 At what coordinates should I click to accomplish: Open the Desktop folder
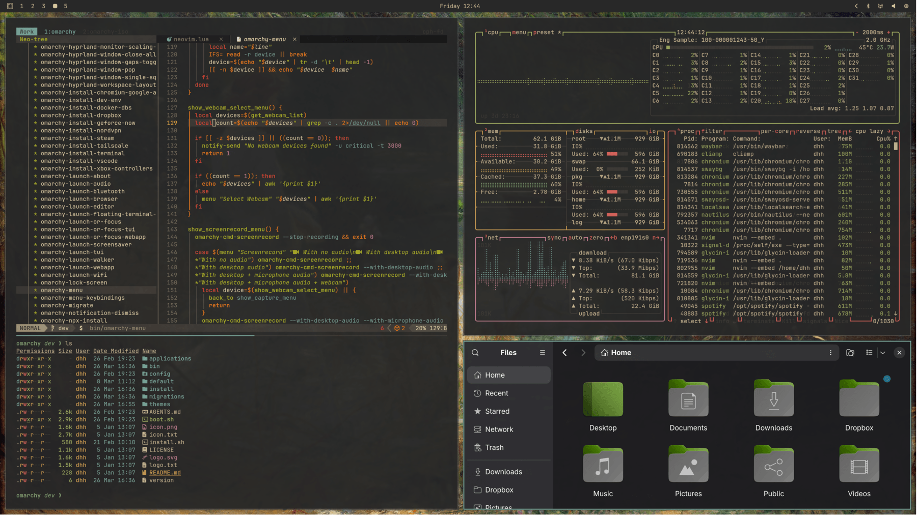[603, 406]
